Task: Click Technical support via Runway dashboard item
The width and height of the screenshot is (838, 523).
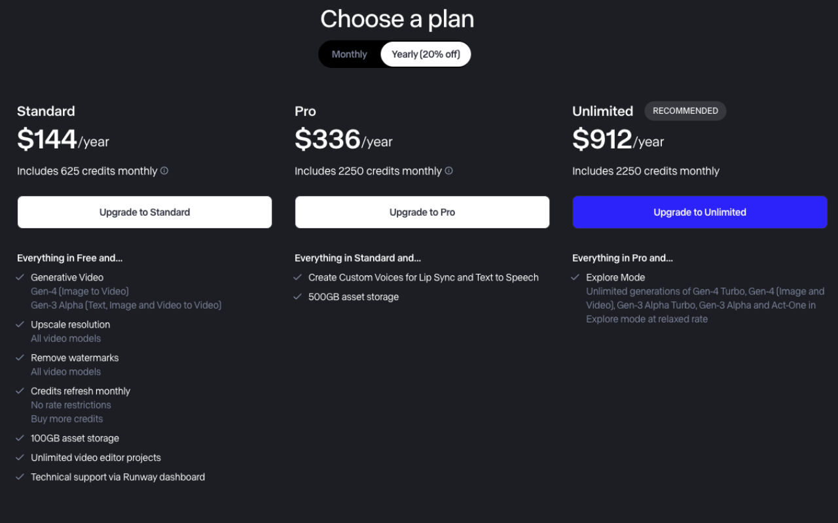Action: tap(118, 477)
